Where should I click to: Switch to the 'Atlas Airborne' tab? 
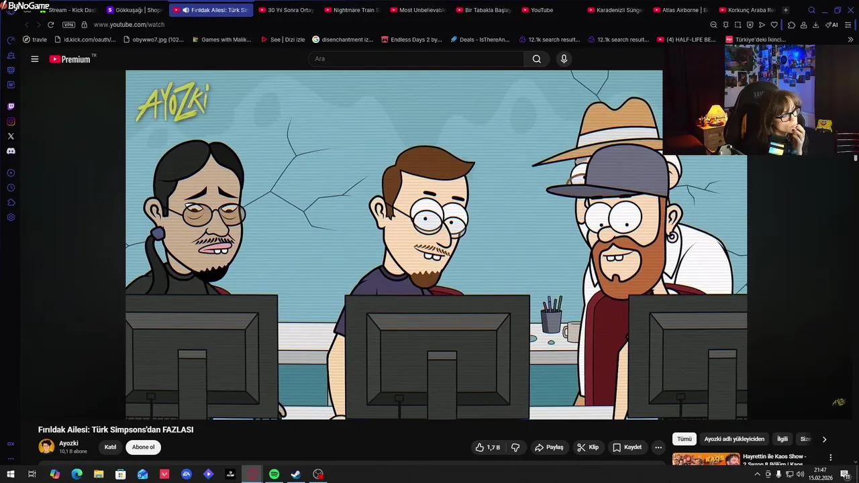click(680, 10)
